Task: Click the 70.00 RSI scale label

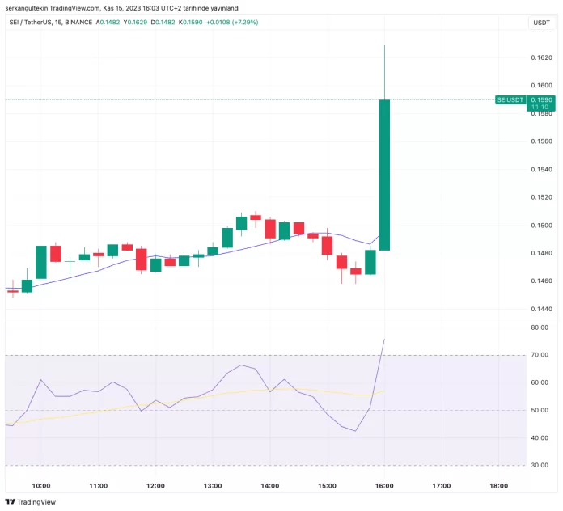Action: point(540,355)
